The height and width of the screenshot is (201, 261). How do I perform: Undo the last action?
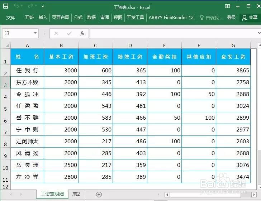click(16, 6)
